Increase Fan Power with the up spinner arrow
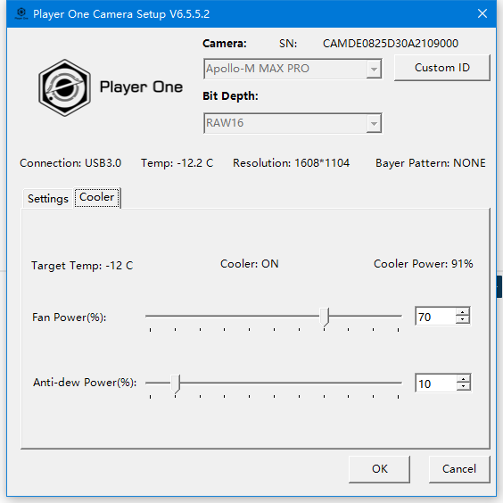This screenshot has width=503, height=503. click(462, 312)
